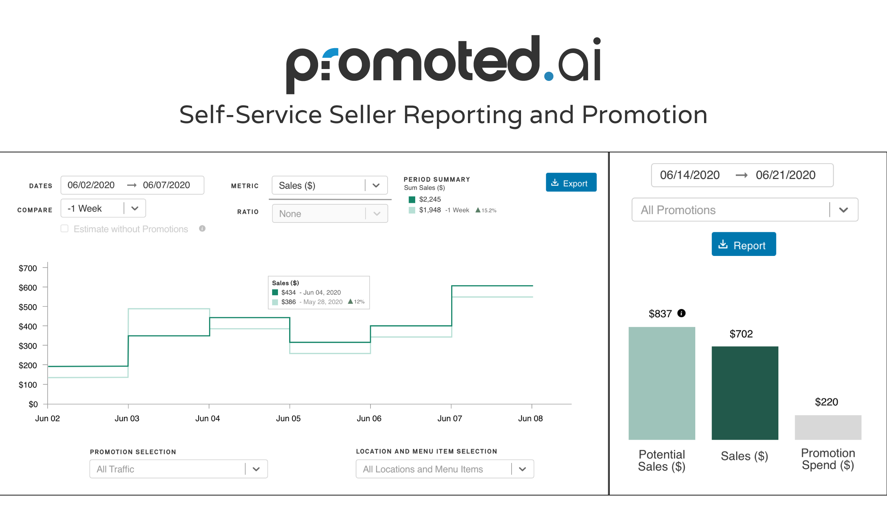Open the Metric dropdown showing Sales ($)

pyautogui.click(x=376, y=185)
